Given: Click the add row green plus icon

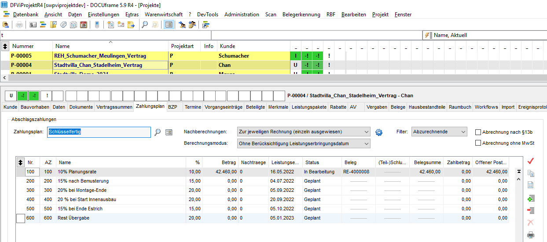Looking at the screenshot, I should (x=531, y=198).
